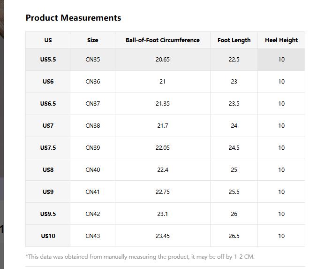The width and height of the screenshot is (317, 269).
Task: Select the US8 row label
Action: click(x=48, y=170)
